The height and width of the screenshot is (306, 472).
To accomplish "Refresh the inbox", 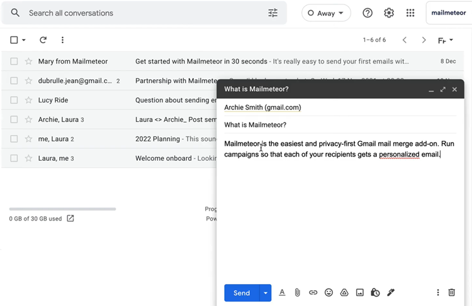I will point(43,40).
